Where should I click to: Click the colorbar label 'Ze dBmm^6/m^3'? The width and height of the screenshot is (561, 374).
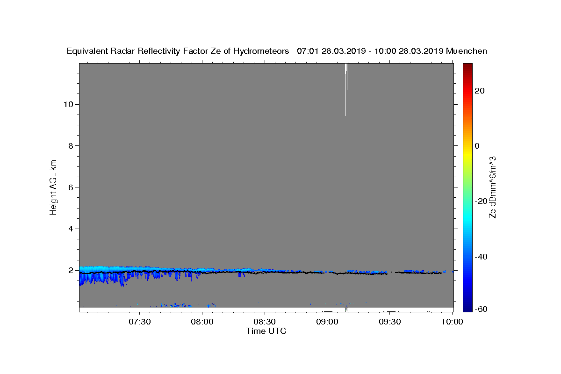tap(492, 187)
